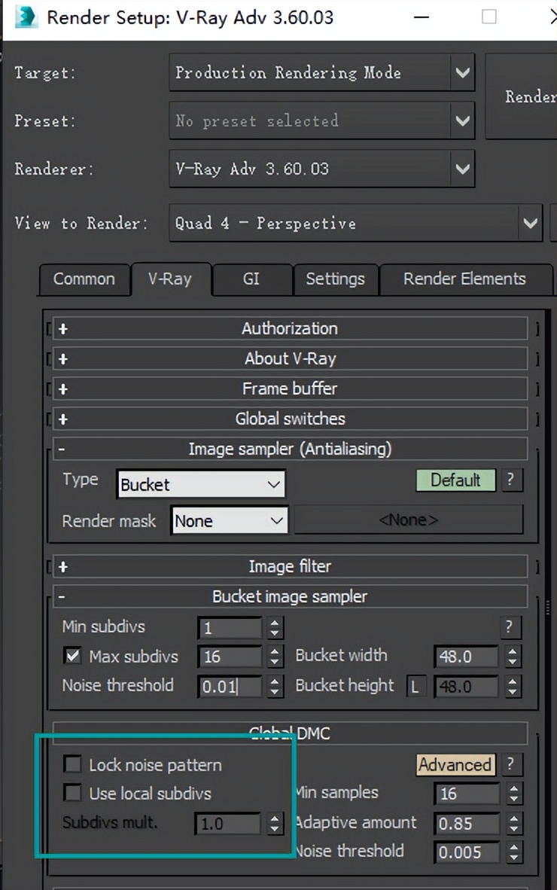Open the View to Render dropdown

(x=355, y=223)
